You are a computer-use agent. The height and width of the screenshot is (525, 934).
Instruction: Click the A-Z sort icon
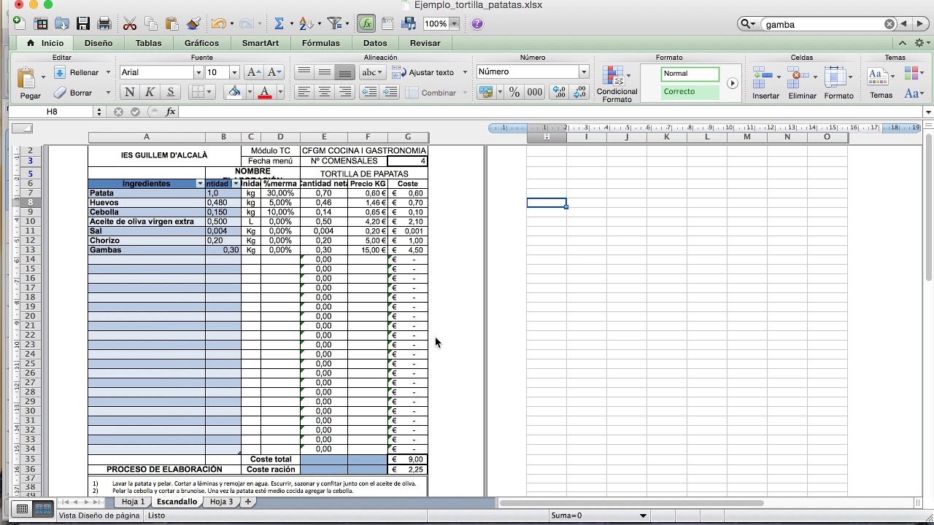tap(306, 23)
